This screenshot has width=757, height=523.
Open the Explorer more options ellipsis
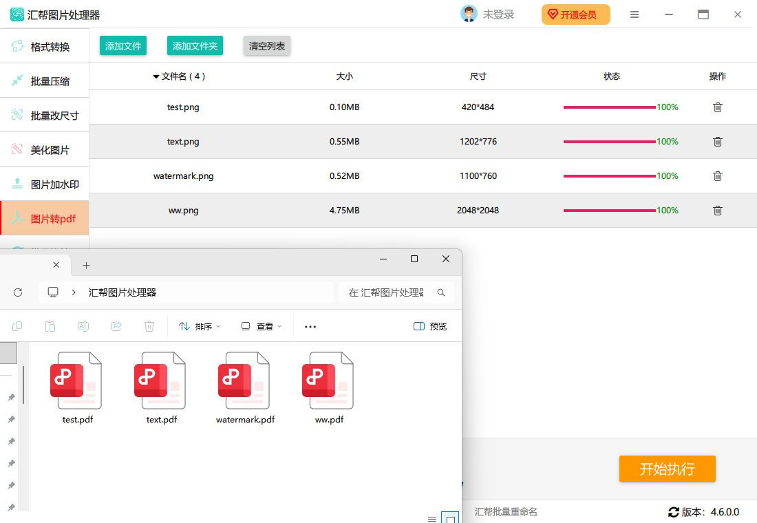pos(310,326)
